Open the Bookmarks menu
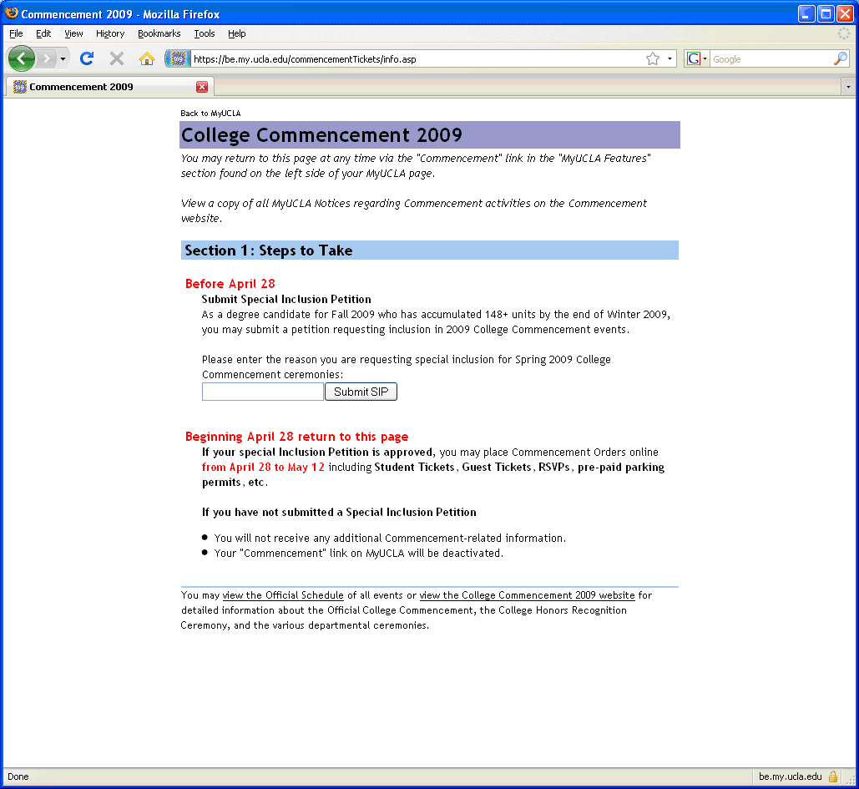 pos(159,33)
